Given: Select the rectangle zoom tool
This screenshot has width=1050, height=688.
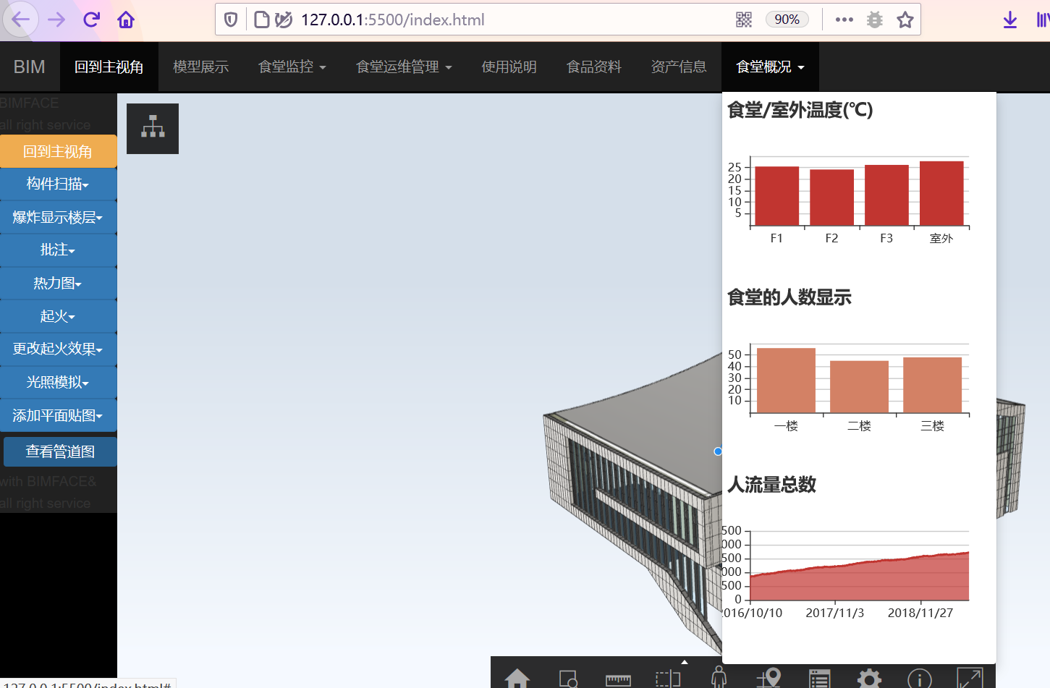Looking at the screenshot, I should click(569, 680).
